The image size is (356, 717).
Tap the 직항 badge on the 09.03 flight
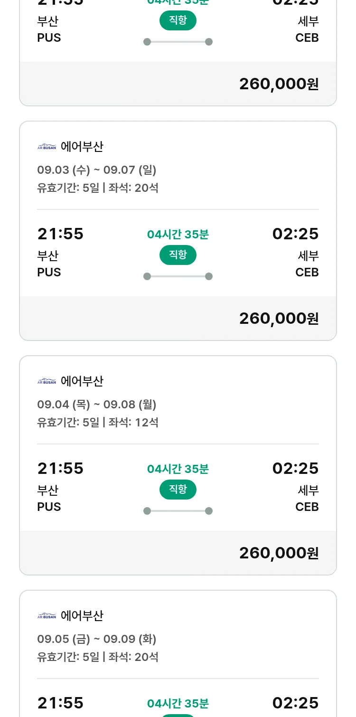[178, 255]
